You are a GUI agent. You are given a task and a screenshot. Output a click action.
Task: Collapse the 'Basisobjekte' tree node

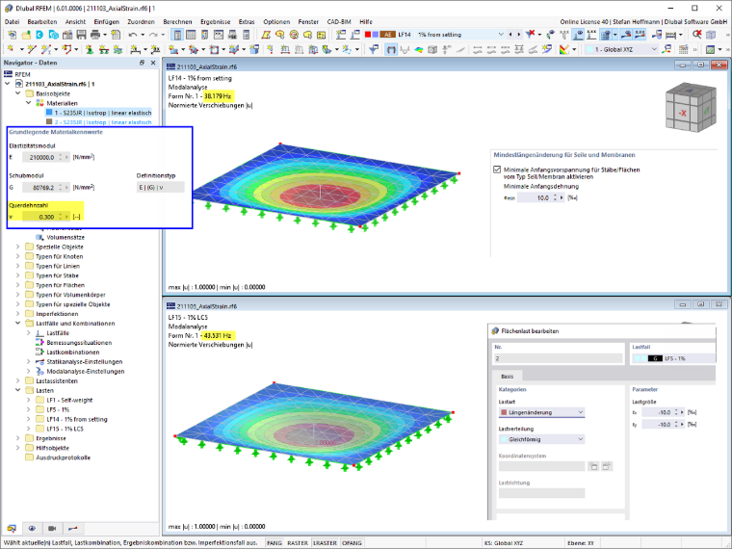pyautogui.click(x=17, y=93)
